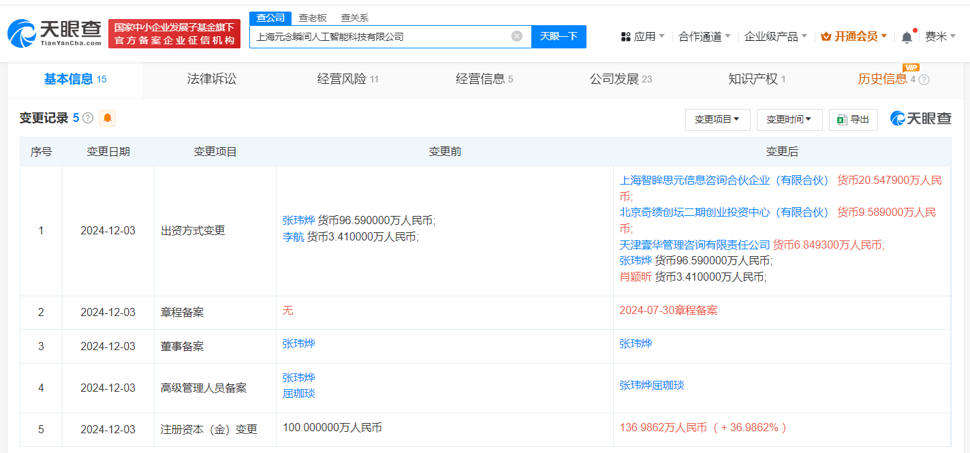Open 北京奇绩创坛二期创业投资中心 link

point(724,212)
